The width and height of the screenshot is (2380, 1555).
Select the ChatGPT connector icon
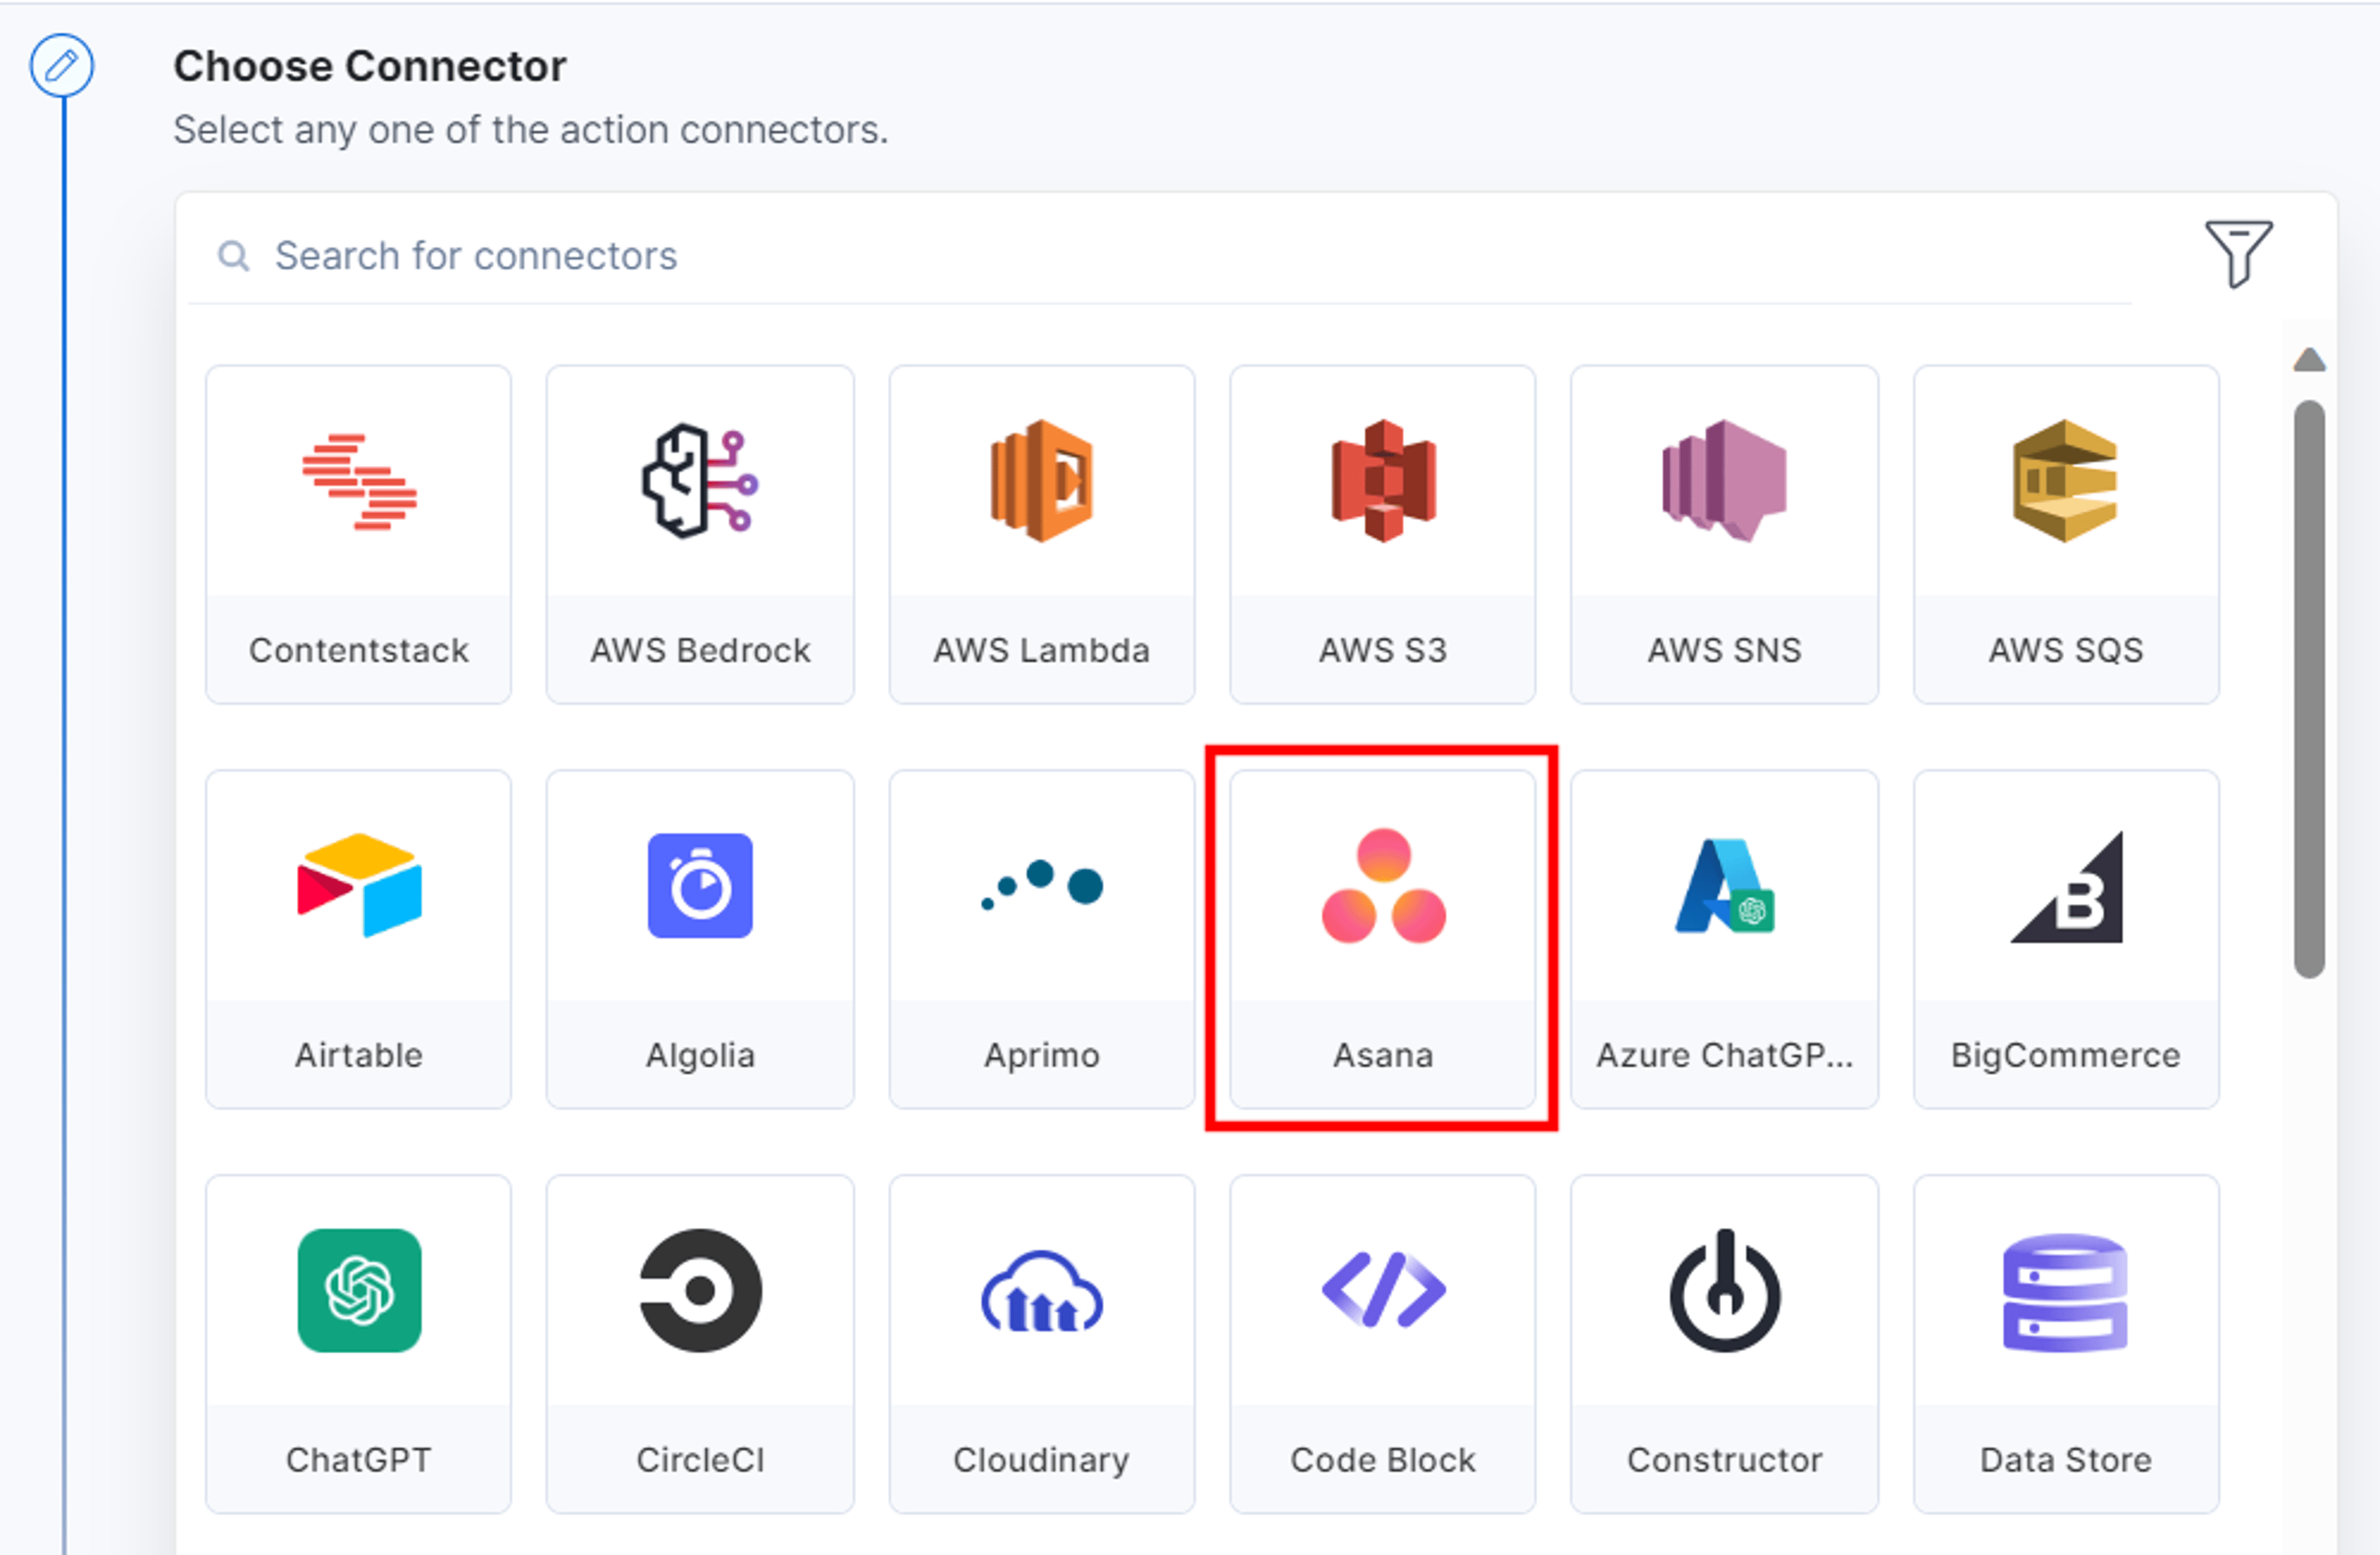pyautogui.click(x=359, y=1290)
